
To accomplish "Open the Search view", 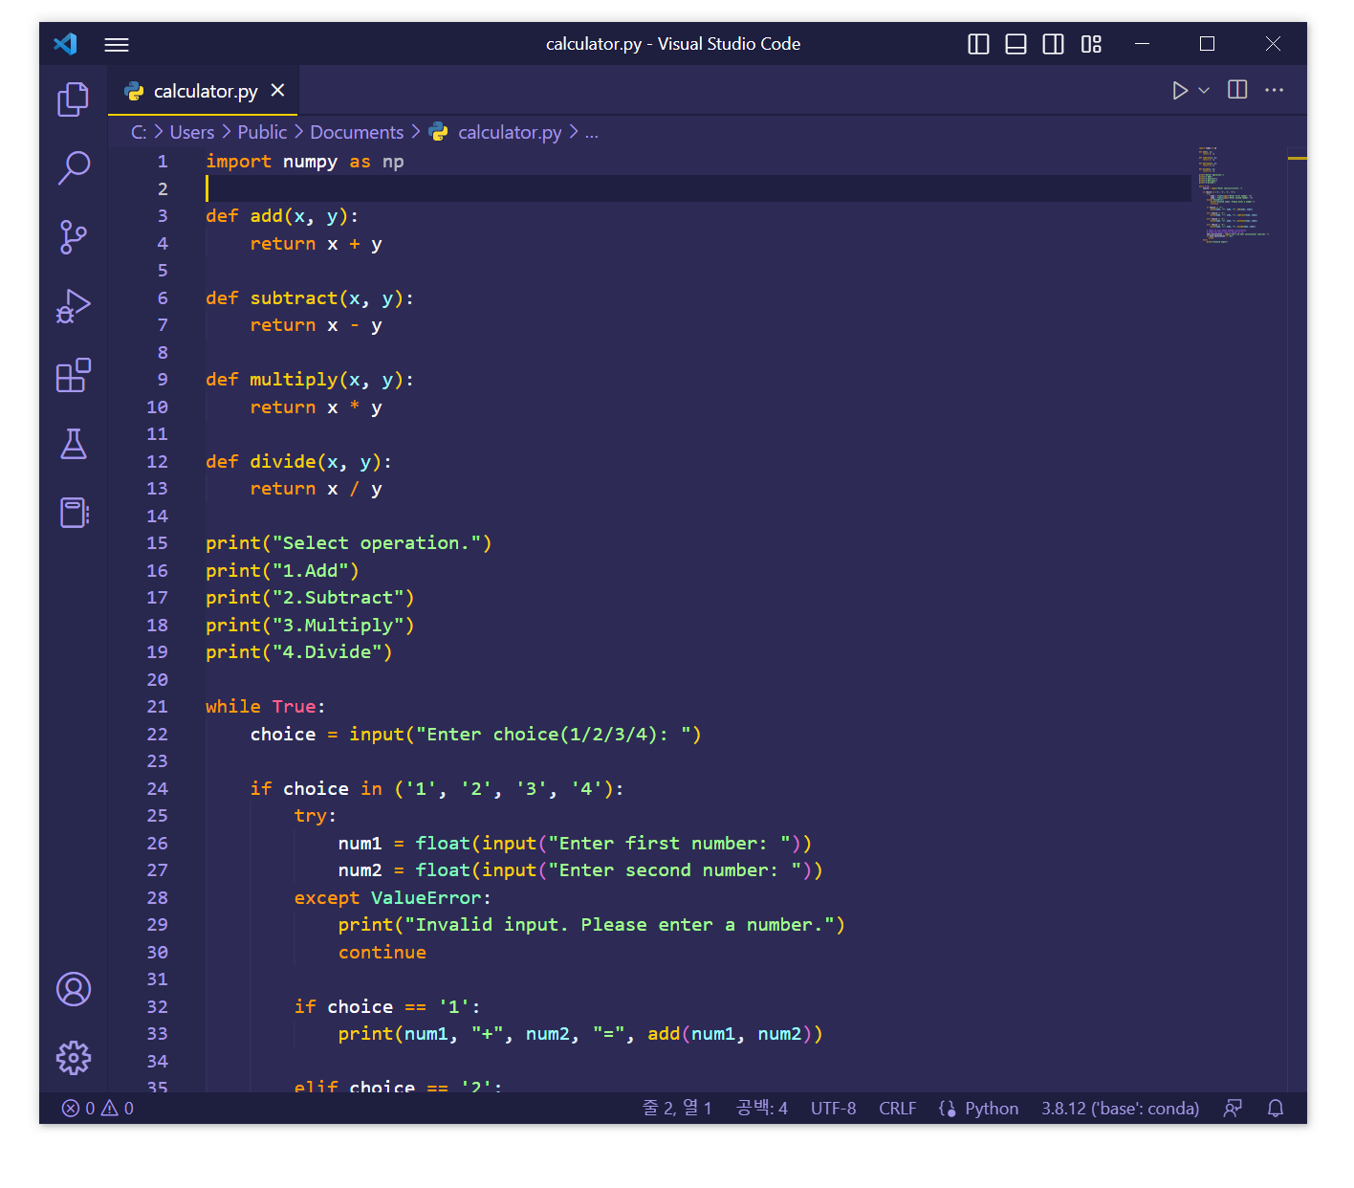I will (x=74, y=167).
